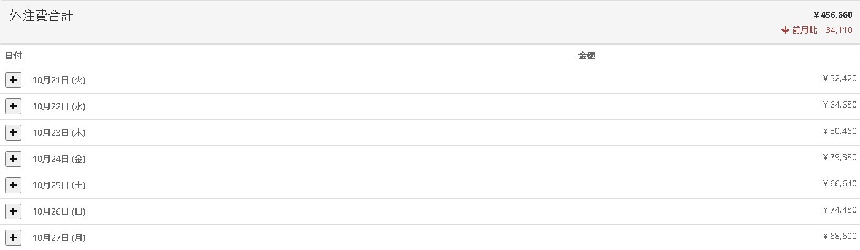Click the 前月比 down-arrow icon
The height and width of the screenshot is (250, 860).
point(785,30)
